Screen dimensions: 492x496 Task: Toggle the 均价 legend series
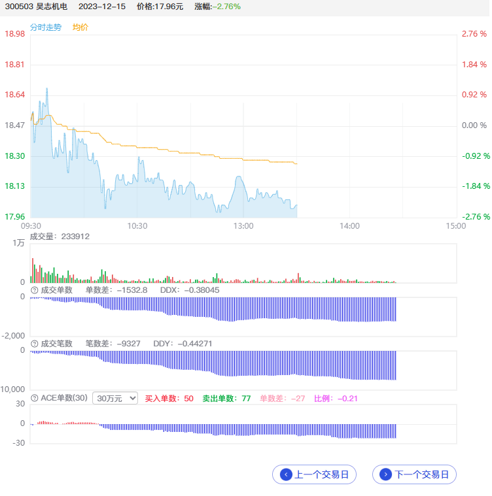click(x=80, y=27)
